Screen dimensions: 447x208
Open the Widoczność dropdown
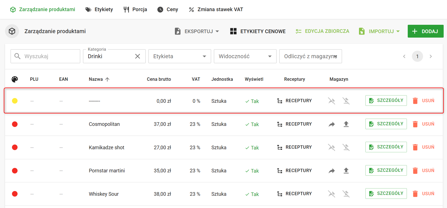[x=245, y=56]
